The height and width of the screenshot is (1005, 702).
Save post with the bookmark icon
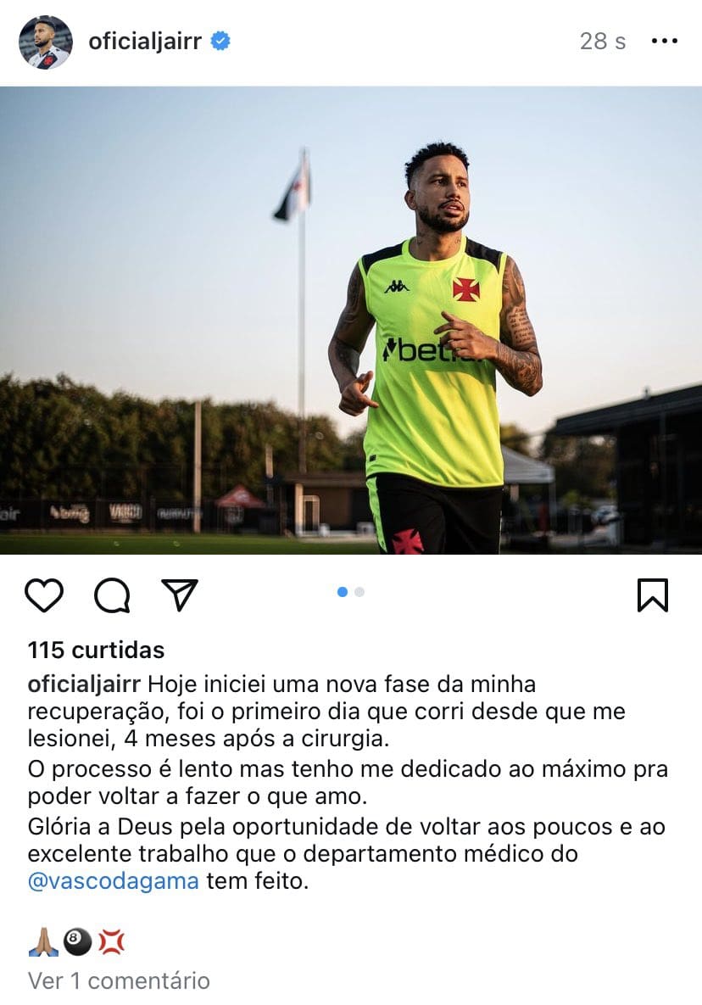[x=653, y=595]
